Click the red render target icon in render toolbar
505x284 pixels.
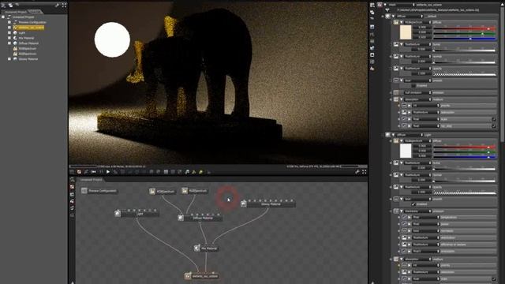pyautogui.click(x=79, y=172)
